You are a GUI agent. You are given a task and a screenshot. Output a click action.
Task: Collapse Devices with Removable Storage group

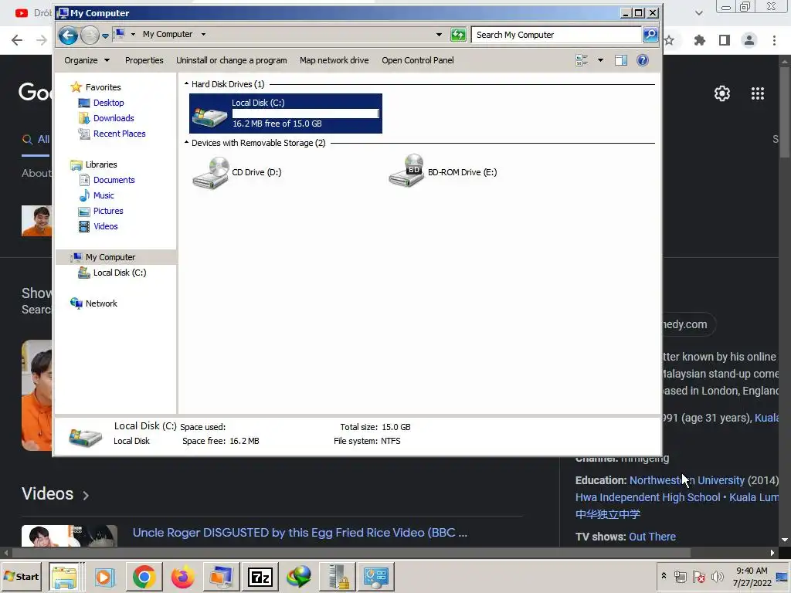(186, 143)
